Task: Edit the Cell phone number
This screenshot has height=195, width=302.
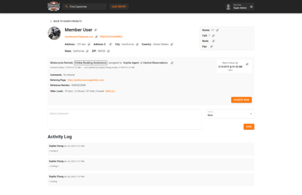Action: point(213,36)
